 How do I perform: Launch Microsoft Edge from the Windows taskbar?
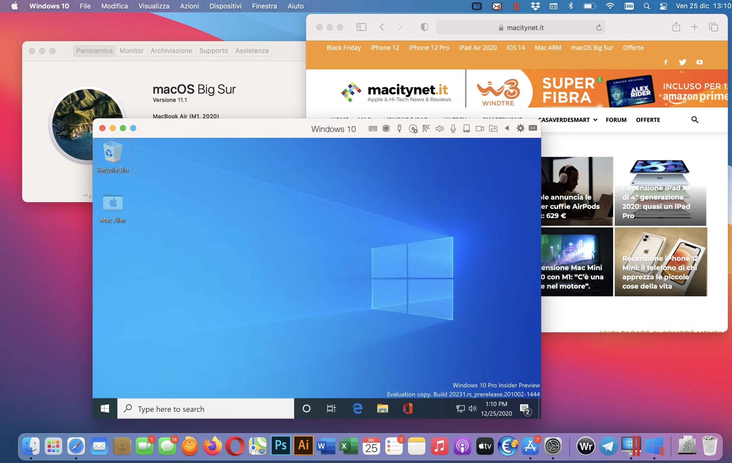click(x=357, y=409)
